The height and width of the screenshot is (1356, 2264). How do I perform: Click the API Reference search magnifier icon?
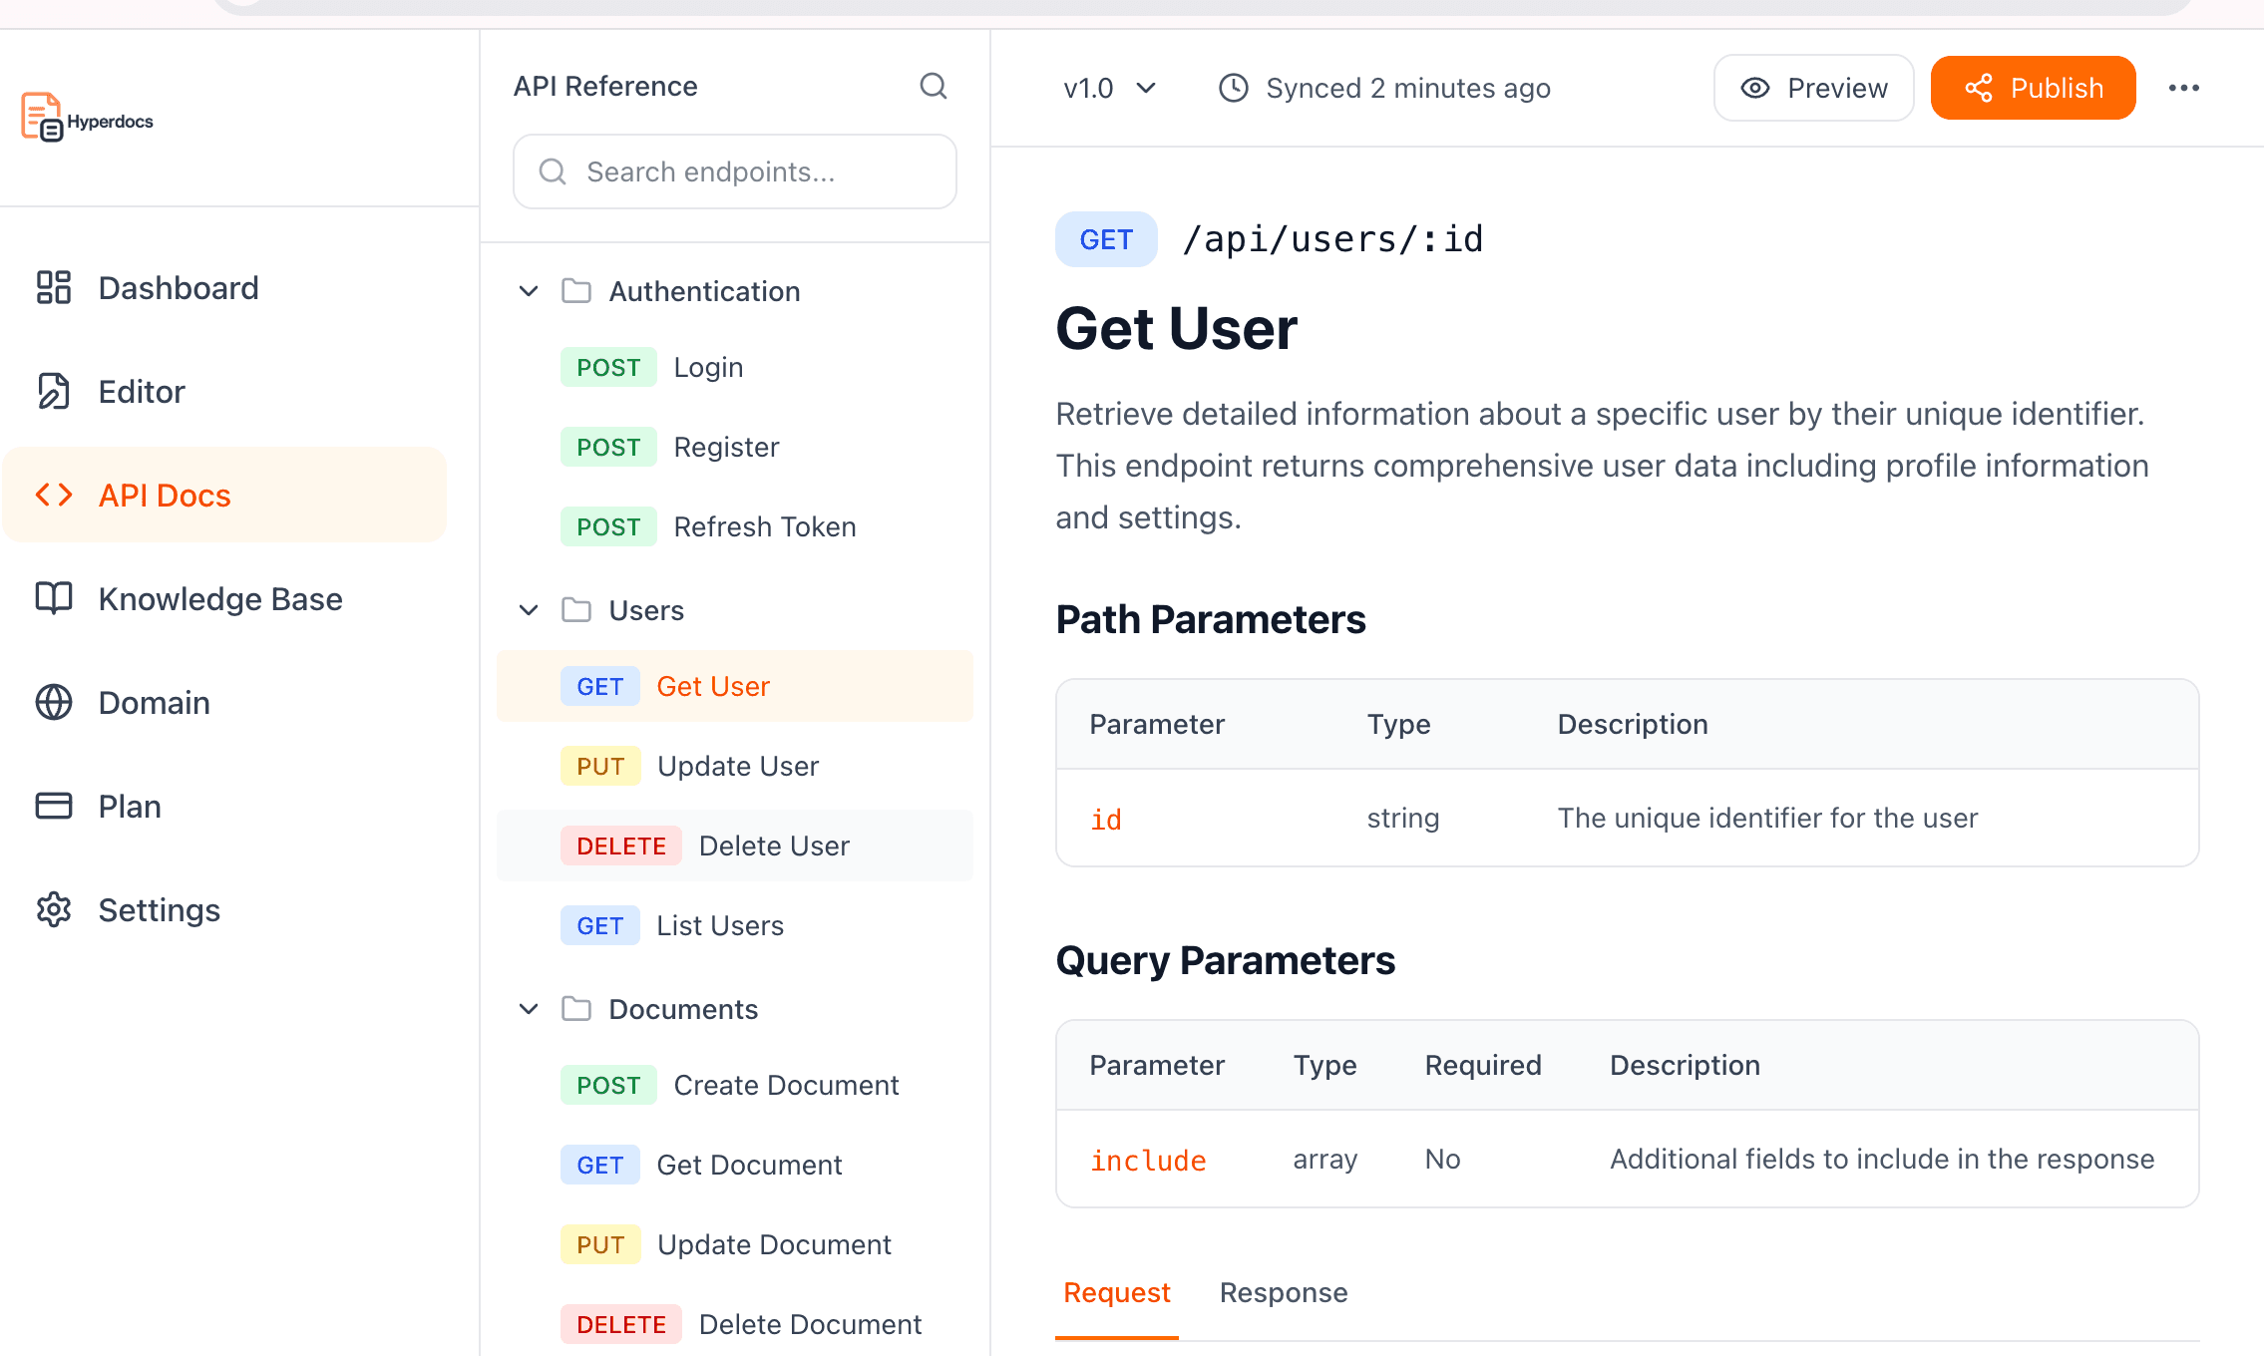tap(933, 87)
